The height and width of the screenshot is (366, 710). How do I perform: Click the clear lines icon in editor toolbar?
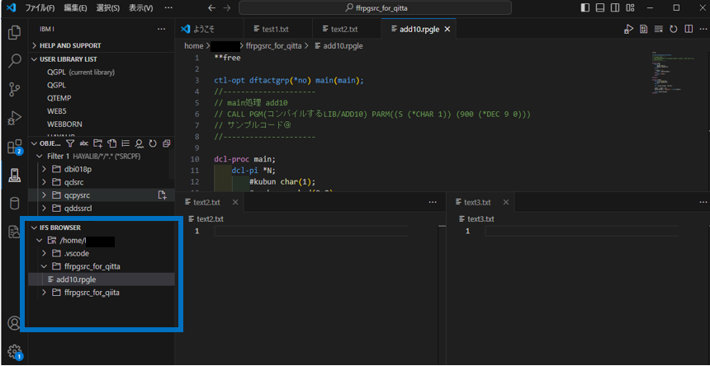pyautogui.click(x=659, y=29)
